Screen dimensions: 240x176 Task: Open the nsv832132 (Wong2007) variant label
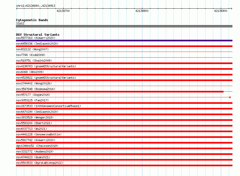pyautogui.click(x=32, y=49)
